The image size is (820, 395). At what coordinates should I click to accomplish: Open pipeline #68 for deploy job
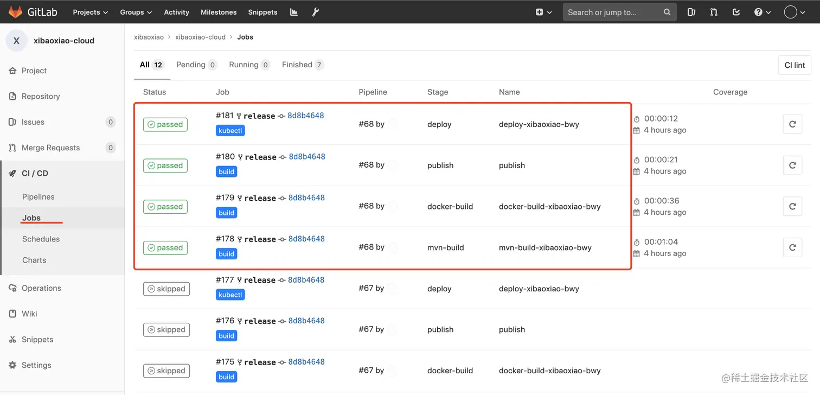[x=366, y=124]
